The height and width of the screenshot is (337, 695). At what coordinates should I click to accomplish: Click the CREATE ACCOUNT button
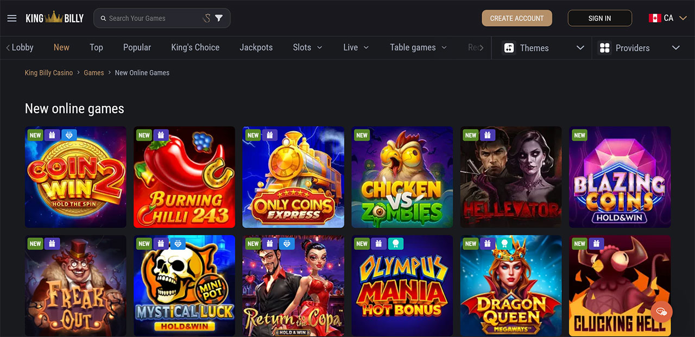point(517,18)
